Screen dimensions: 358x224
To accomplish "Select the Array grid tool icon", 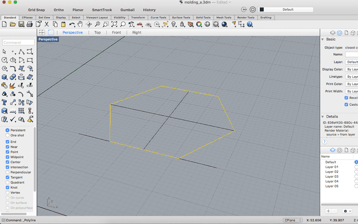I will point(21,111).
